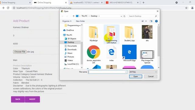Click the site information icon in address bar
Viewport: 195px width, 110px height.
click(14, 8)
